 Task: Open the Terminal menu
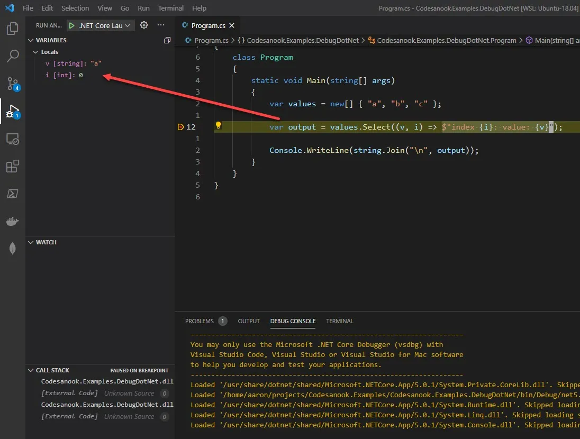[x=170, y=8]
